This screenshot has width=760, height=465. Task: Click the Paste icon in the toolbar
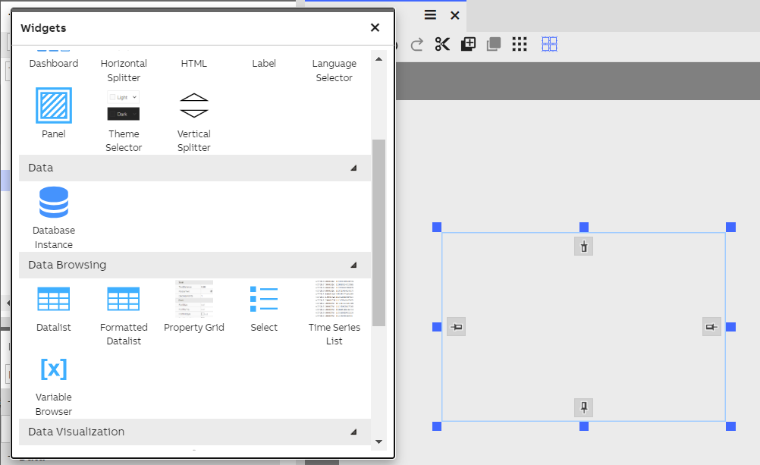[468, 44]
